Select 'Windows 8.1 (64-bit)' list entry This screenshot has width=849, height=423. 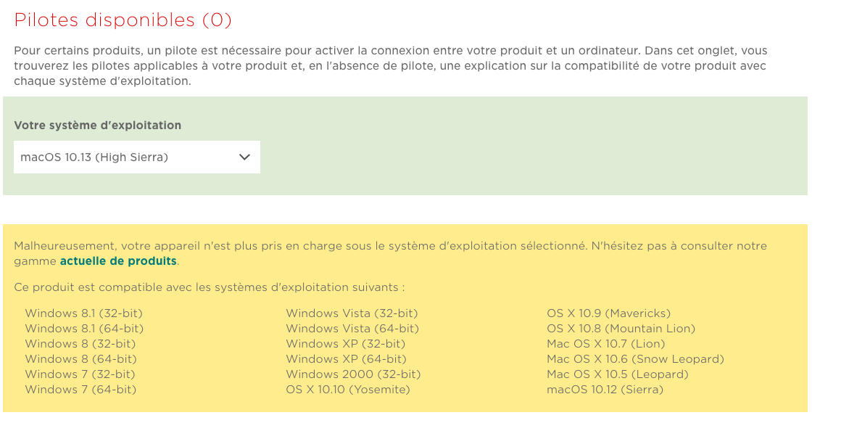click(x=84, y=329)
